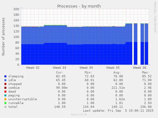Click the stopped legend color swatch
158x118 pixels.
point(5,84)
